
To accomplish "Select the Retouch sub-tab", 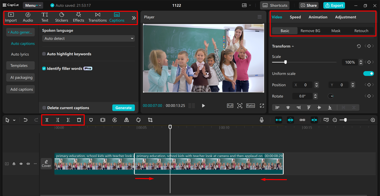I will tap(361, 31).
